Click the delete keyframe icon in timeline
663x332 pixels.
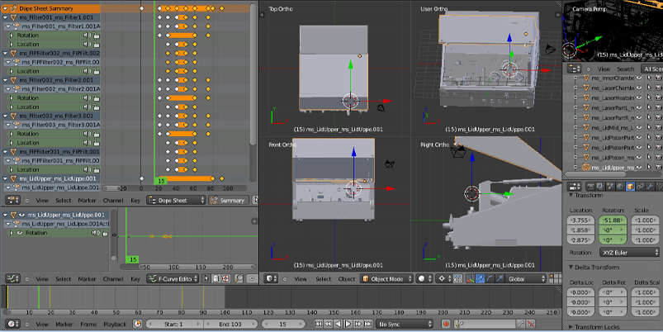[x=531, y=324]
